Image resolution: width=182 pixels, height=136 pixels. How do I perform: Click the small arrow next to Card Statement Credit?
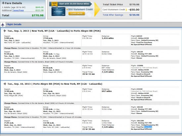(x=126, y=10)
